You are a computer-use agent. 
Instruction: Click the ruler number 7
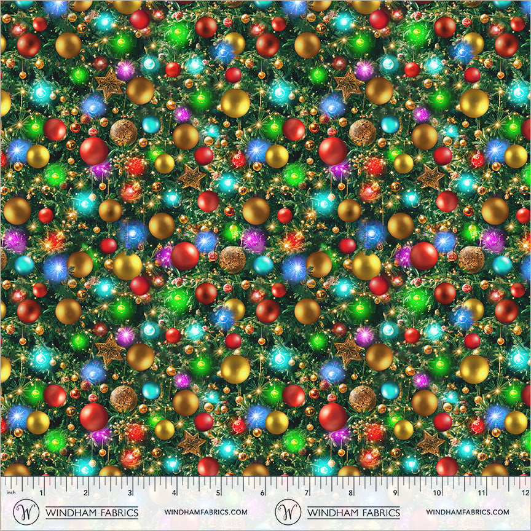point(306,493)
